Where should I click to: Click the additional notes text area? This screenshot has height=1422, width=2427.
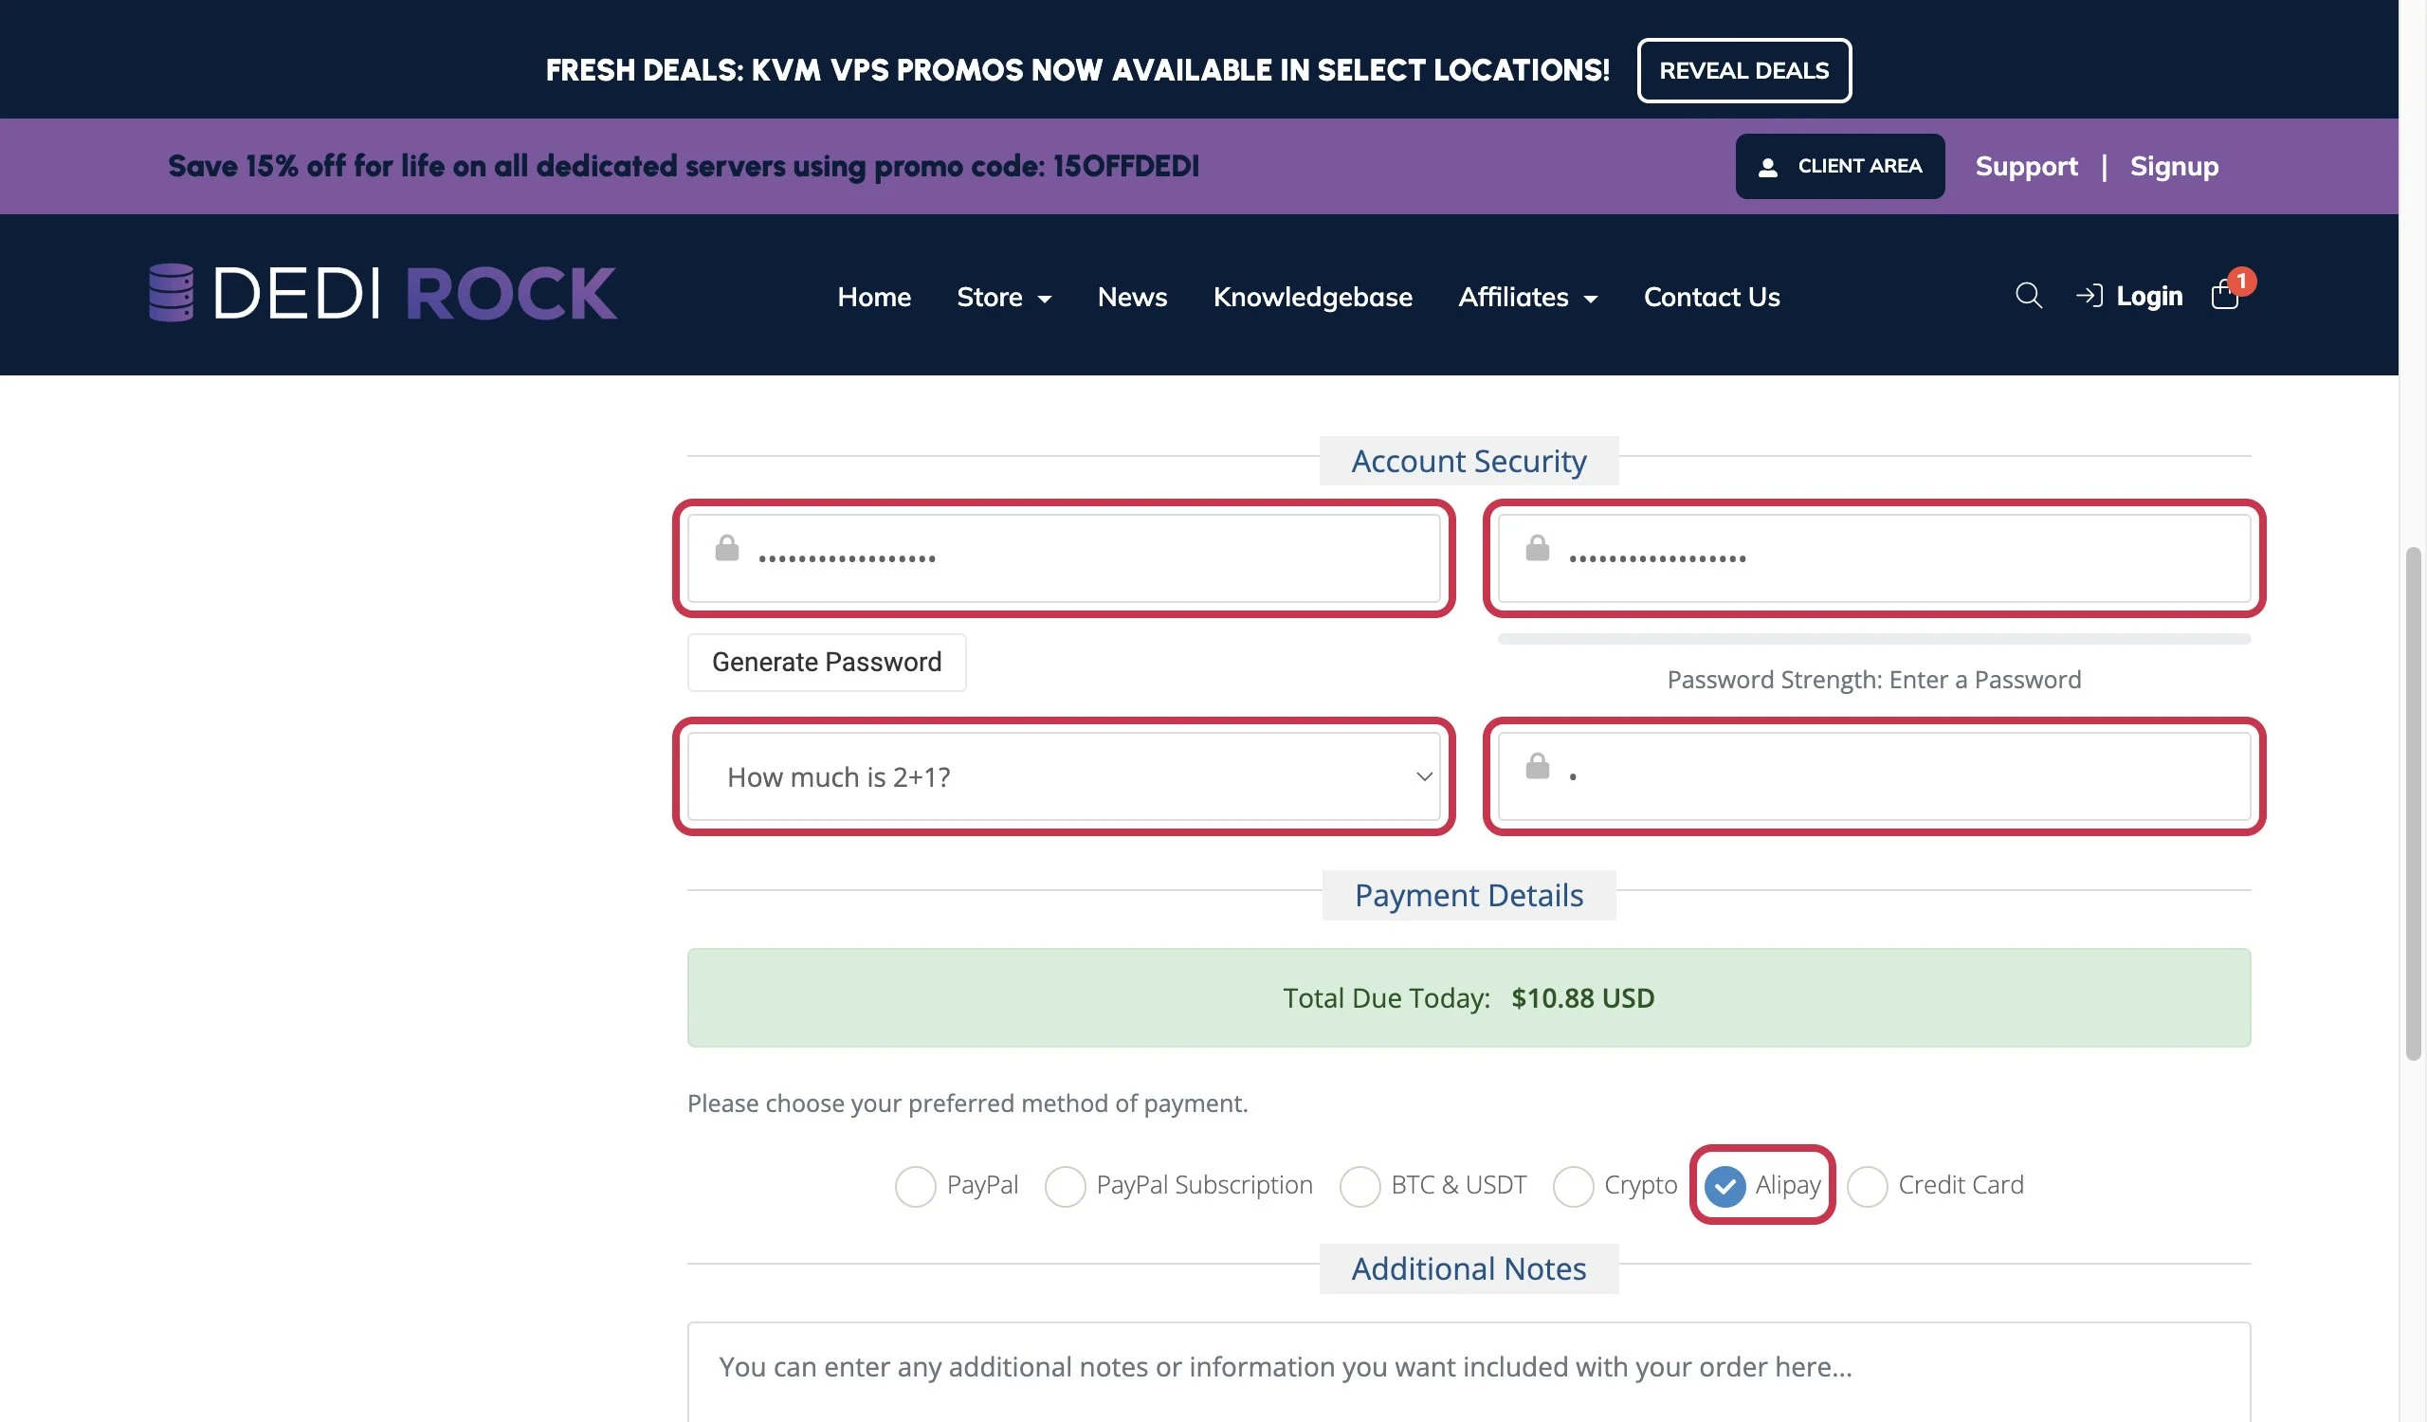point(1469,1372)
